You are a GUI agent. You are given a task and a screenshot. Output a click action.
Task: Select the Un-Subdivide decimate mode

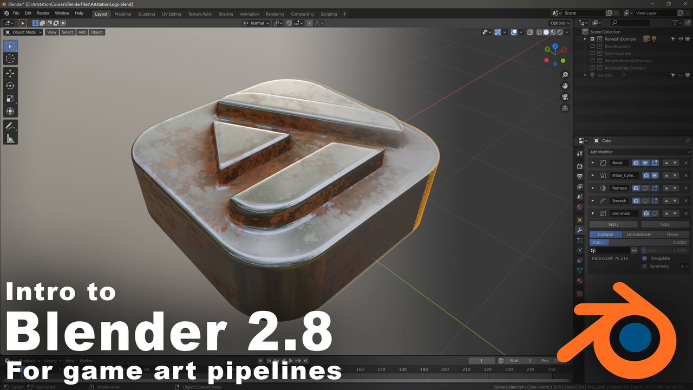639,235
